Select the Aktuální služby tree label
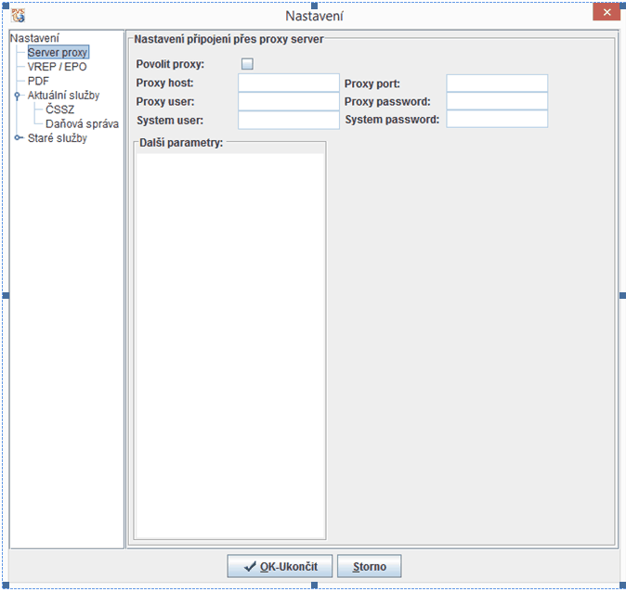 click(63, 95)
